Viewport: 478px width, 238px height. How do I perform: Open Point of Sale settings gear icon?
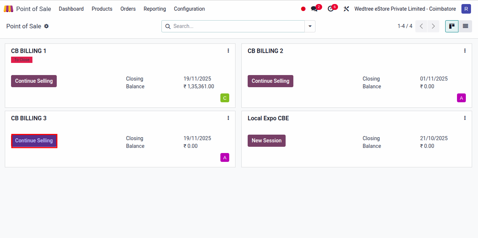(x=47, y=26)
